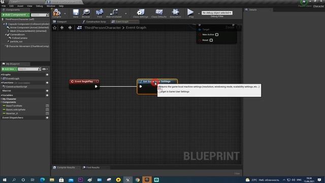Viewport: 325px width, 183px height.
Task: Bookmark graph with the star icon
Action: click(54, 27)
